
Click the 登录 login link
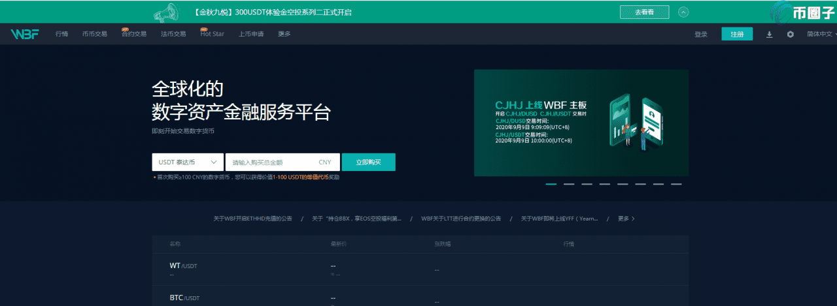(x=701, y=34)
